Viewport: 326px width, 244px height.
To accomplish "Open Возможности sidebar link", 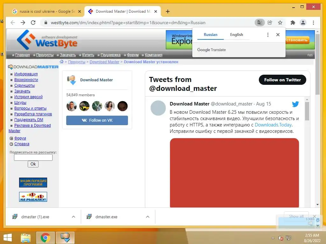I will click(x=26, y=80).
